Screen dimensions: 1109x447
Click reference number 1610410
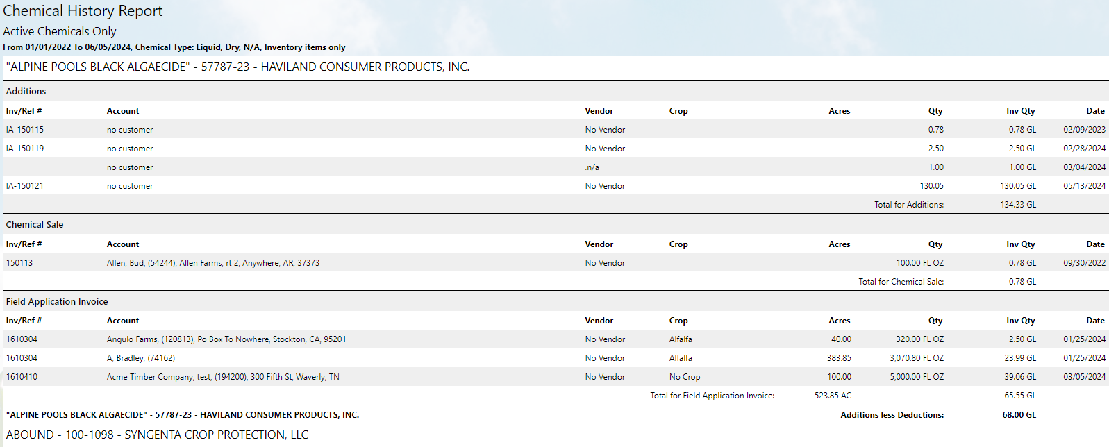(x=22, y=377)
